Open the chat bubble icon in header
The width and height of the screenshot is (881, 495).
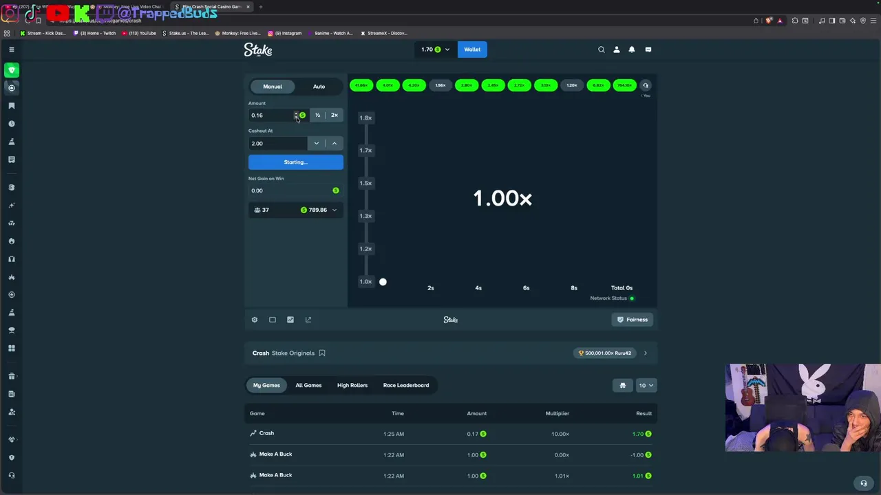(x=648, y=49)
